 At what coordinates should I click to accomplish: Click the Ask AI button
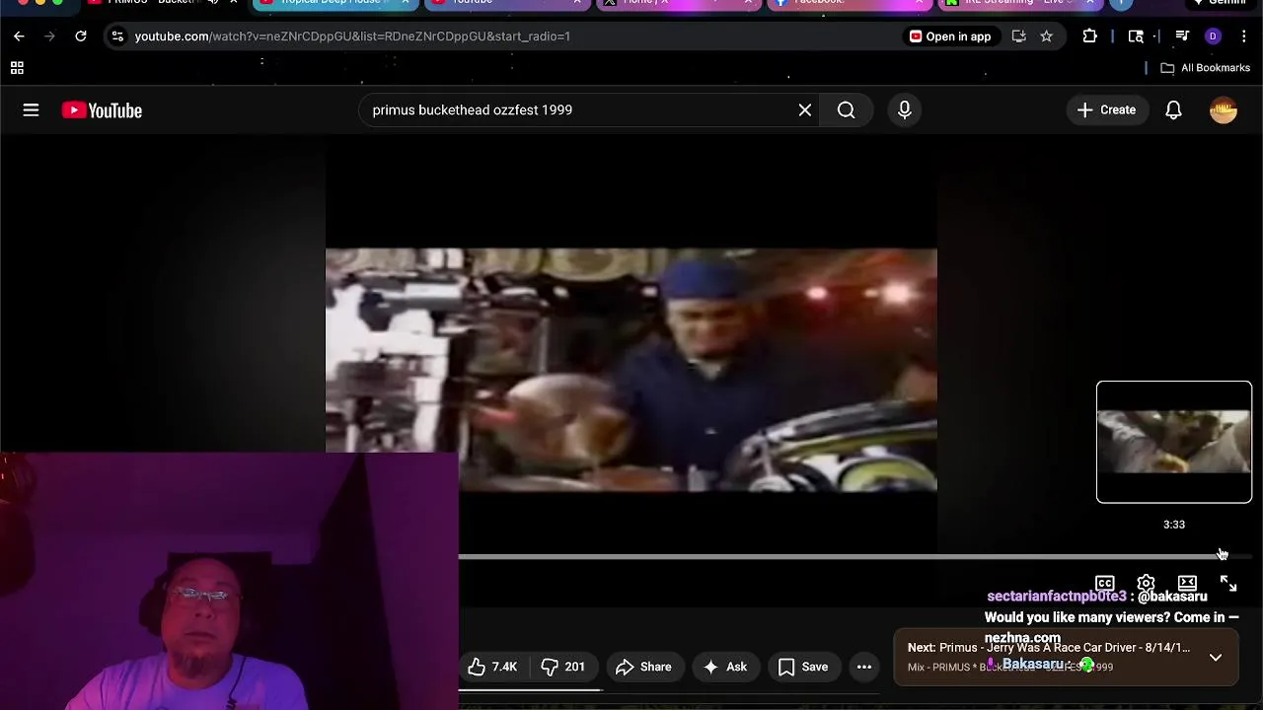tap(725, 668)
